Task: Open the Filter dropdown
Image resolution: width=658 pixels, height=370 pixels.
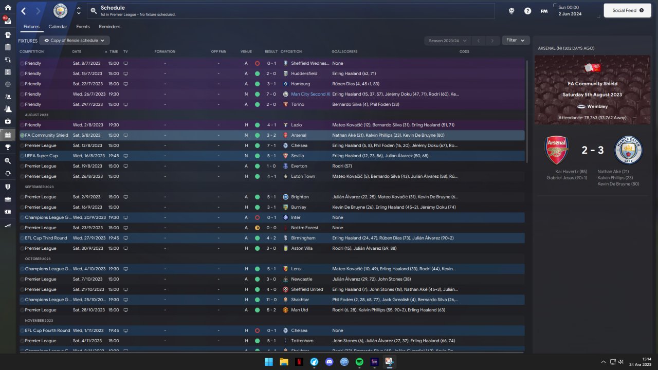Action: coord(516,40)
